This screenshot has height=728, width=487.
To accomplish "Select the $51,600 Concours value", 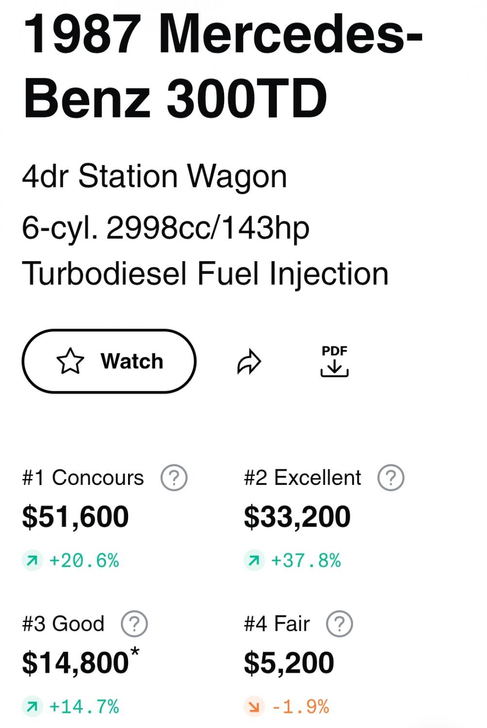I will pyautogui.click(x=75, y=516).
